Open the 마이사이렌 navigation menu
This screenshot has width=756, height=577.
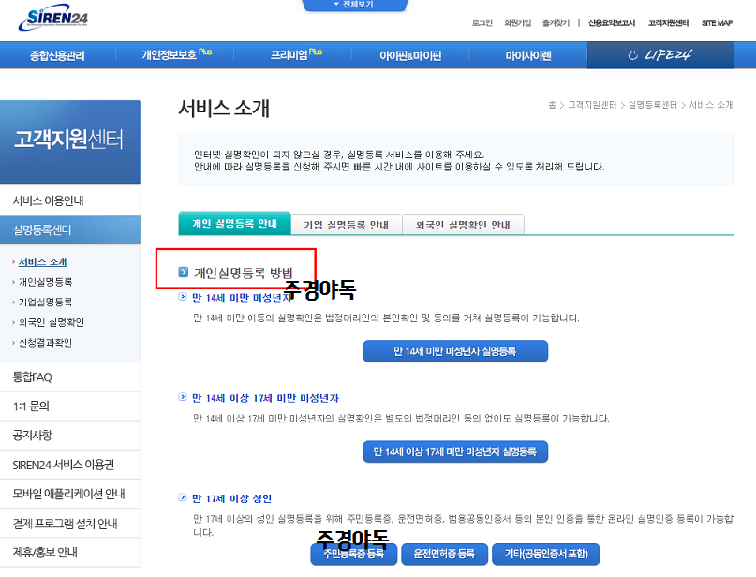(529, 56)
